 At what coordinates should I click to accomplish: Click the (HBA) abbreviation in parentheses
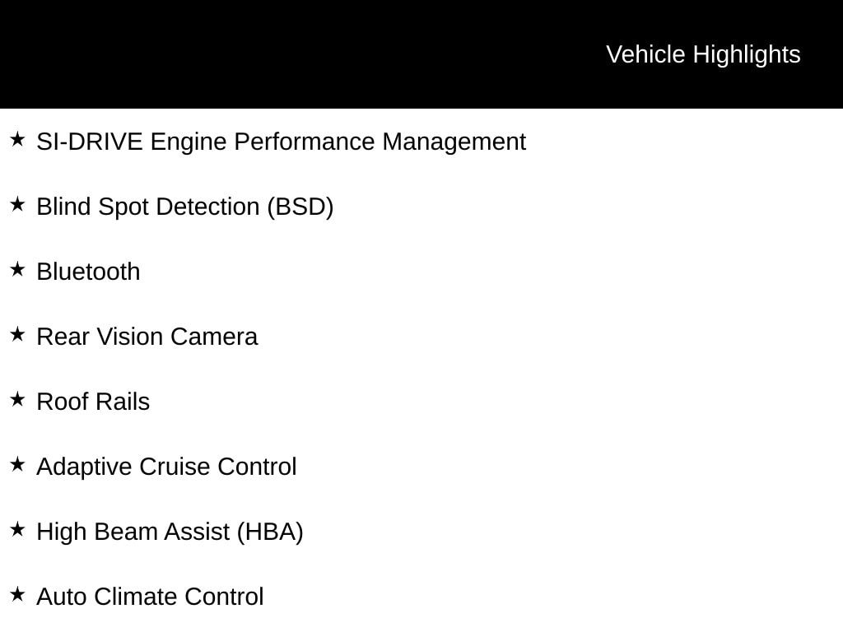point(270,532)
